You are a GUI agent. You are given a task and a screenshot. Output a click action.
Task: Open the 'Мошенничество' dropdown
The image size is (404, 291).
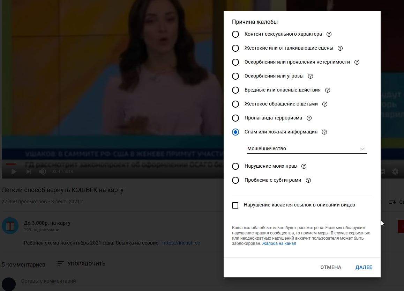[x=307, y=148]
